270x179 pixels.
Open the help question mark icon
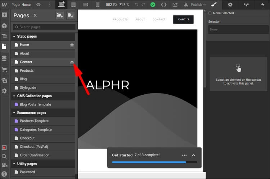point(4,174)
